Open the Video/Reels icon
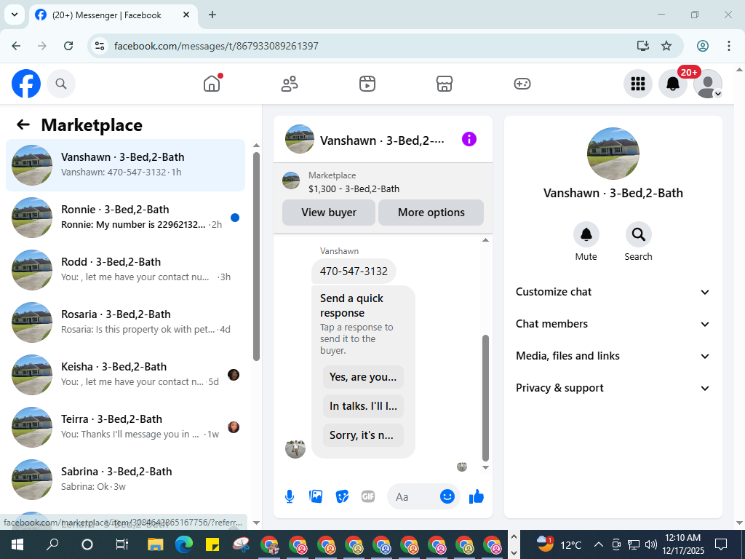 pyautogui.click(x=367, y=84)
